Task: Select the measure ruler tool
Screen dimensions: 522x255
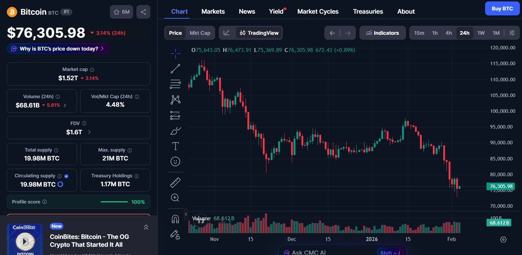Action: tap(175, 182)
